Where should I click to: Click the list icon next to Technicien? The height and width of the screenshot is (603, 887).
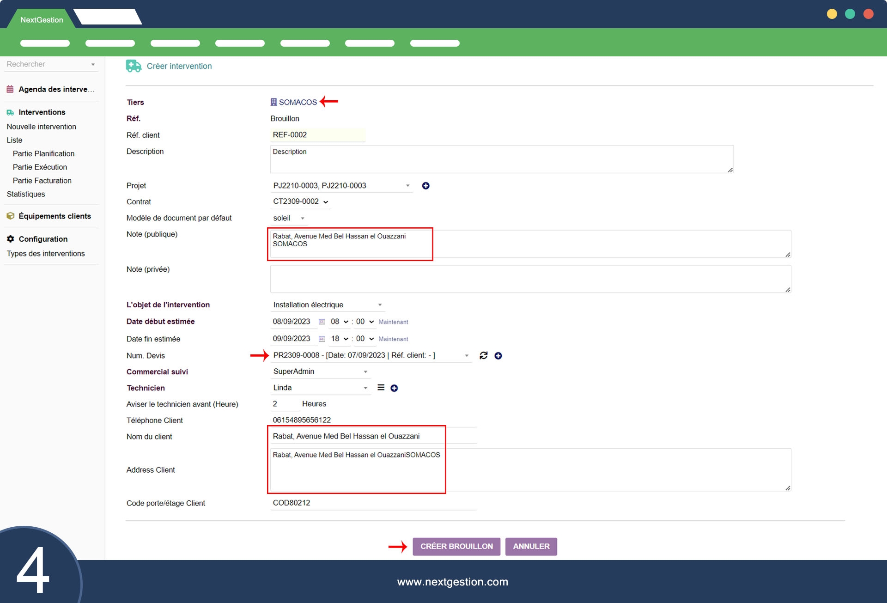point(381,388)
